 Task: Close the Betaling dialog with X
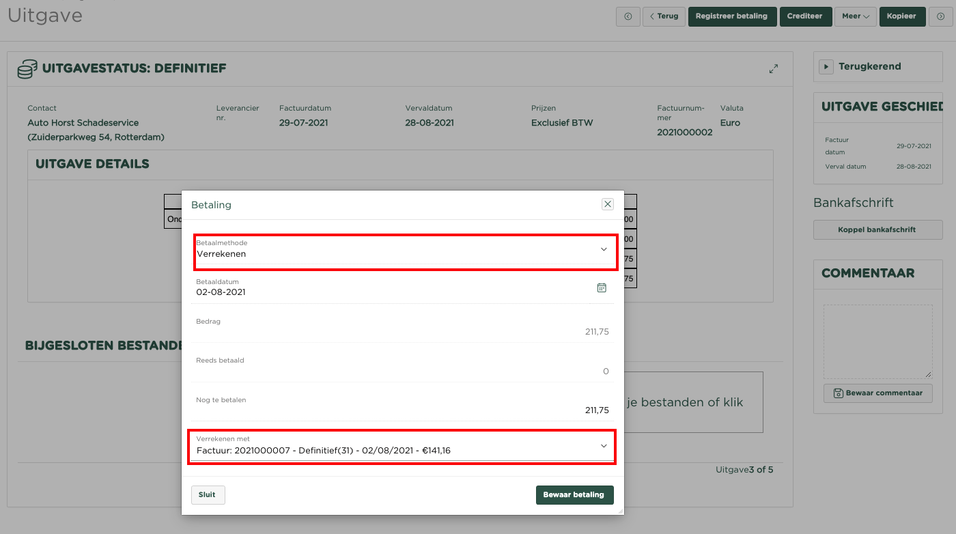[607, 204]
